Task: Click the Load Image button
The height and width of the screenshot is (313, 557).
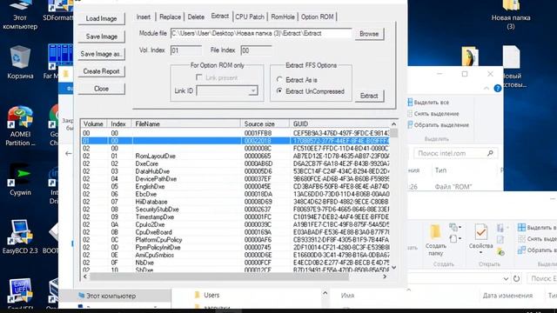Action: pos(101,18)
